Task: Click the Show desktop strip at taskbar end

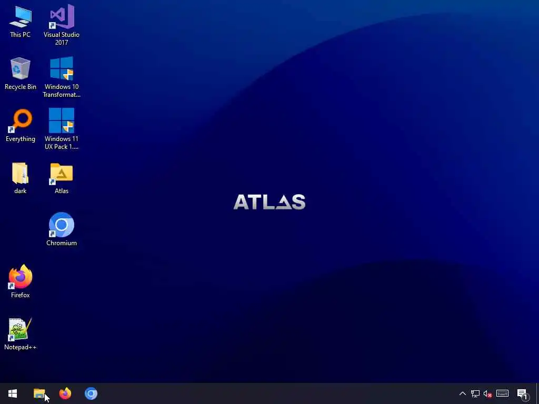Action: coord(537,393)
